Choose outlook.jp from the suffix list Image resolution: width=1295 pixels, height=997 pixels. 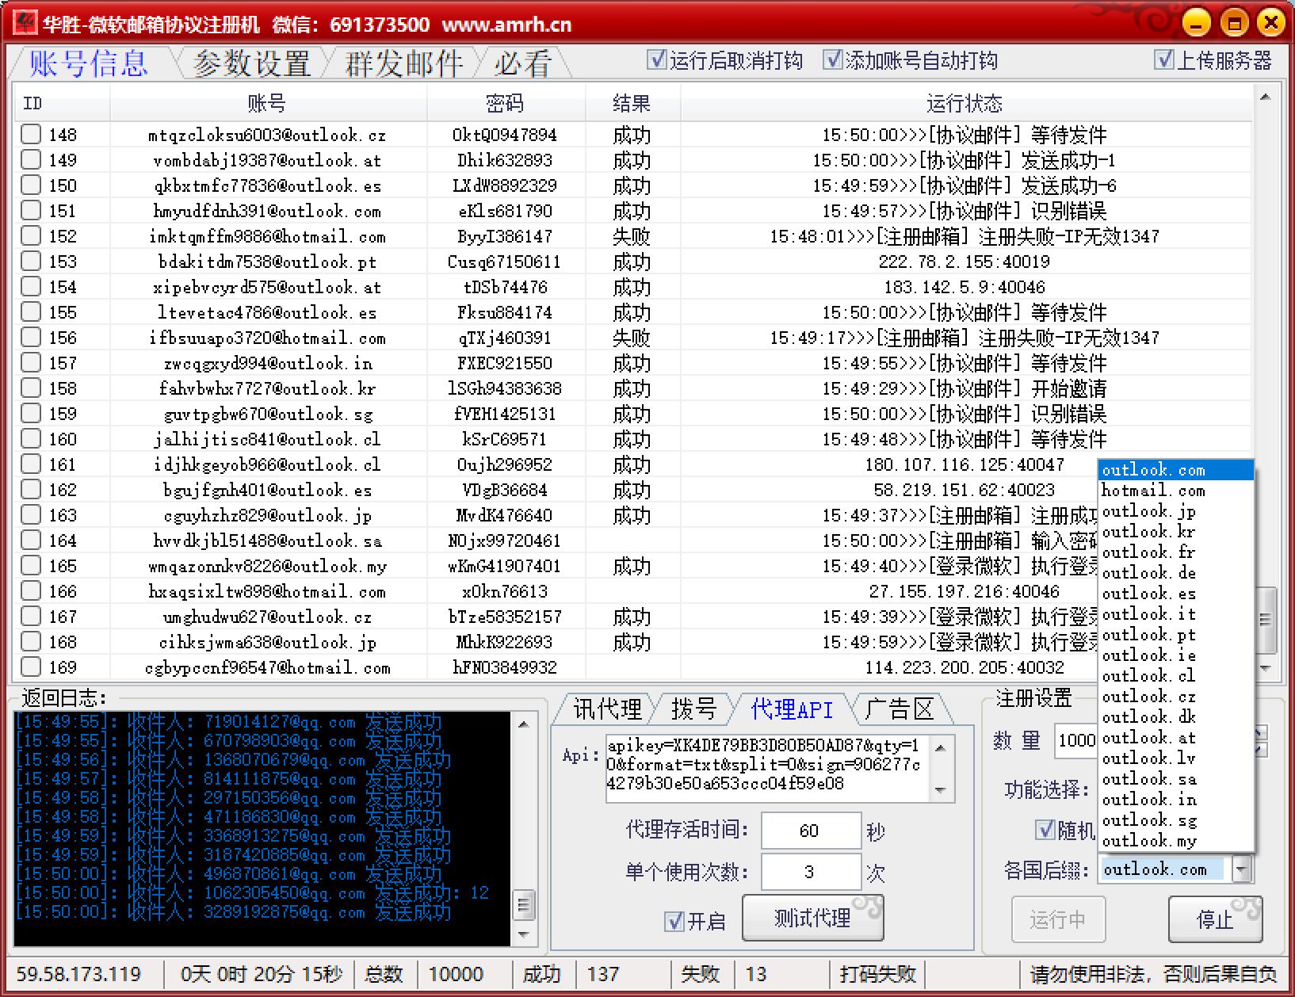tap(1176, 511)
